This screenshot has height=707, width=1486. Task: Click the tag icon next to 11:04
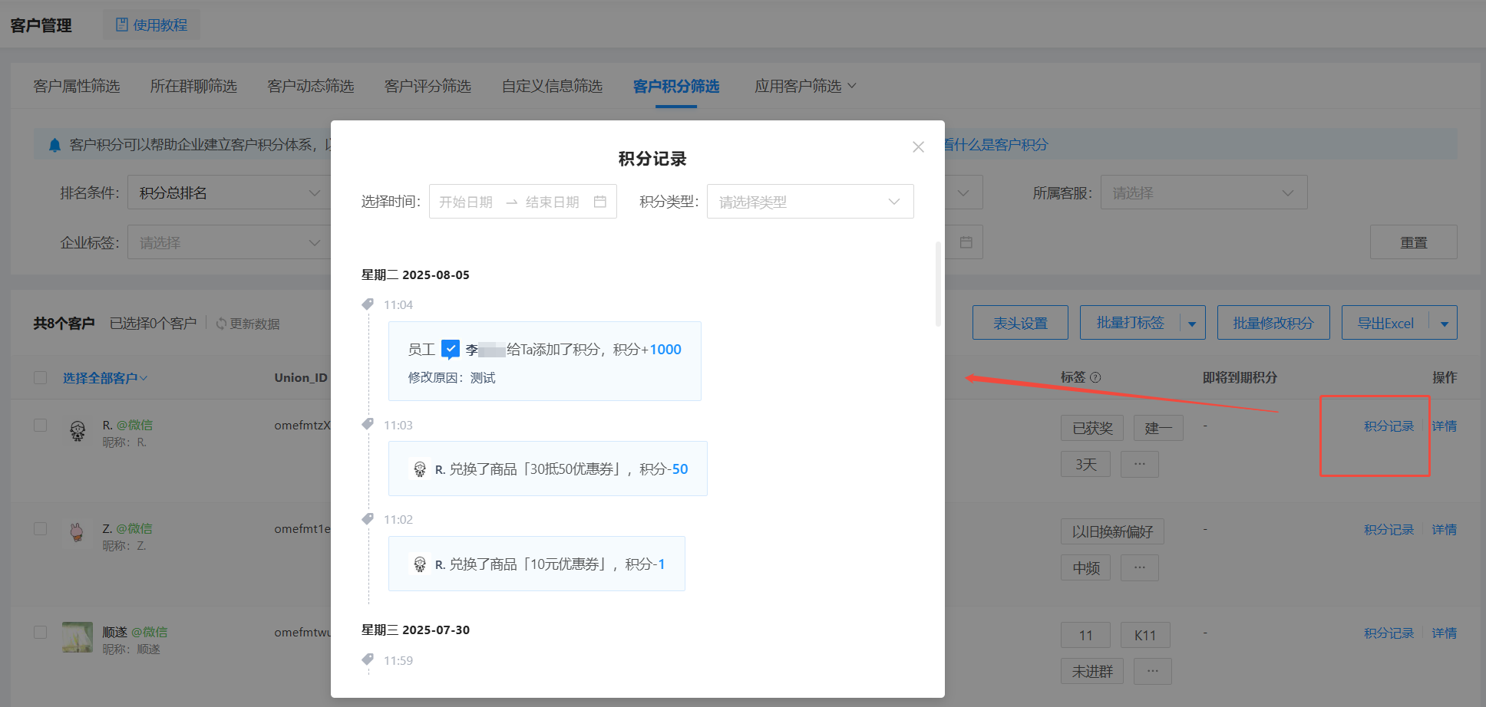coord(368,304)
